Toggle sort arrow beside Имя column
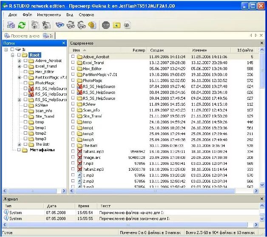The width and height of the screenshot is (267, 237). point(85,50)
